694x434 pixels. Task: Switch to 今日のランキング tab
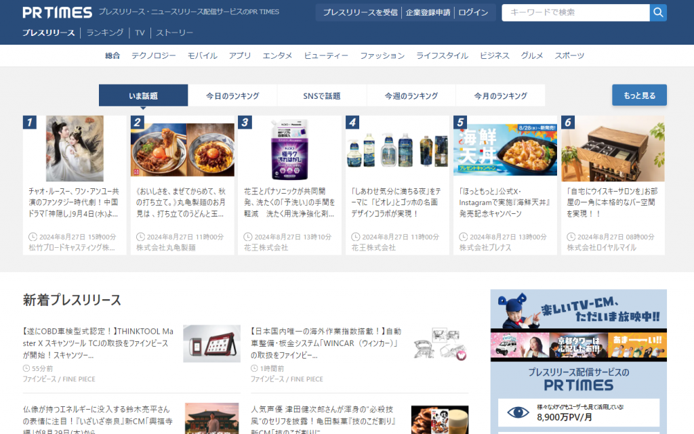tap(232, 96)
